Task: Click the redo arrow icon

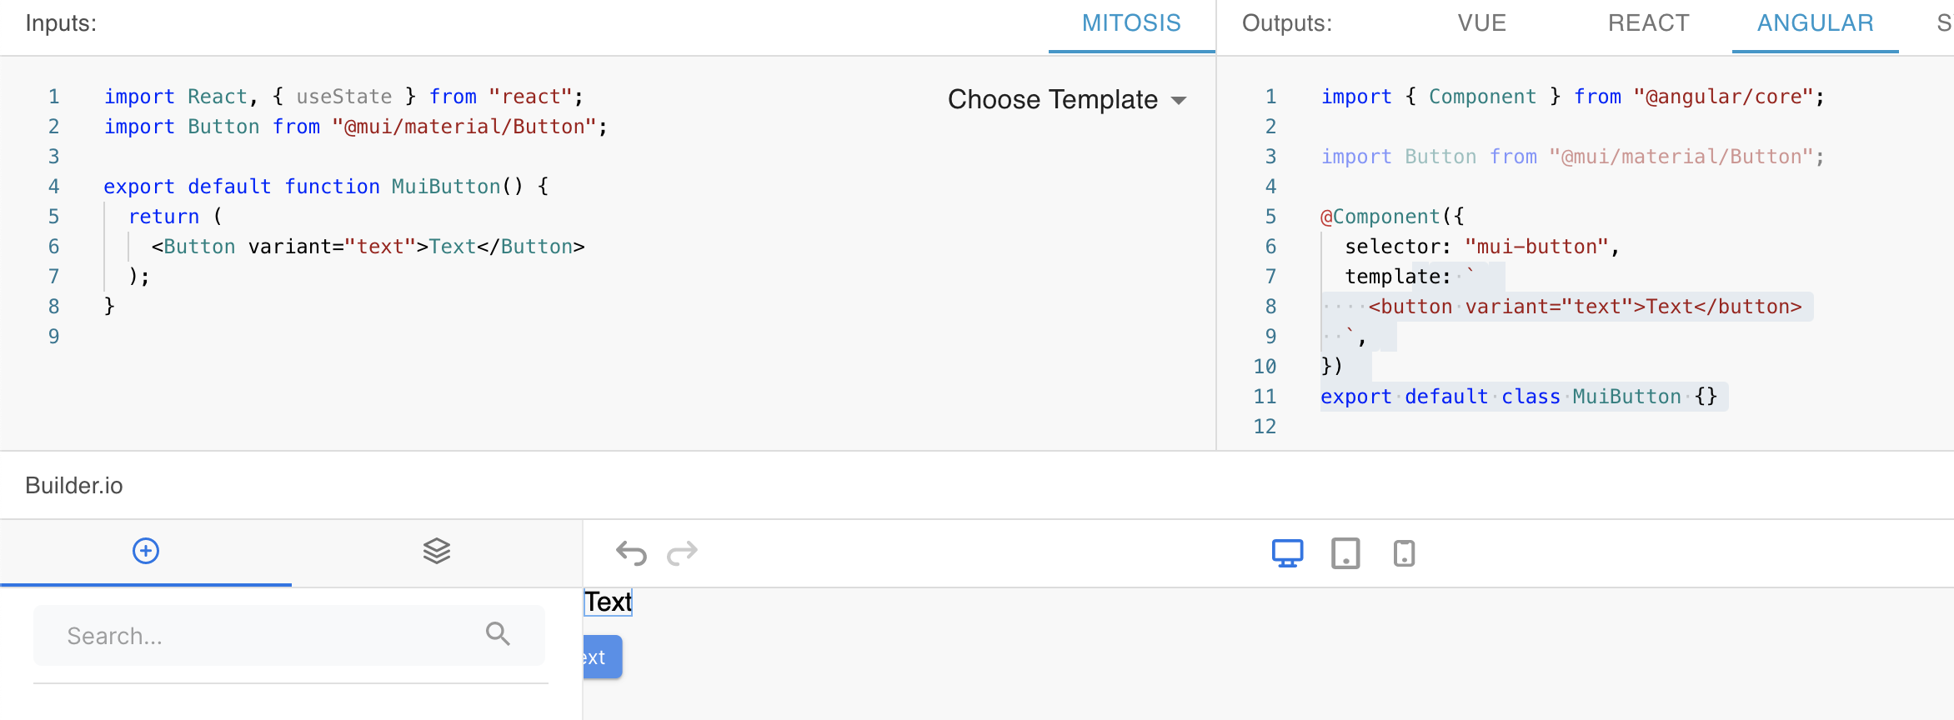Action: click(x=682, y=553)
